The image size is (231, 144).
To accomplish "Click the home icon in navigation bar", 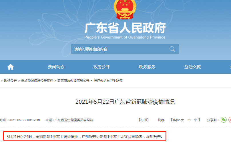I will tap(11, 67).
